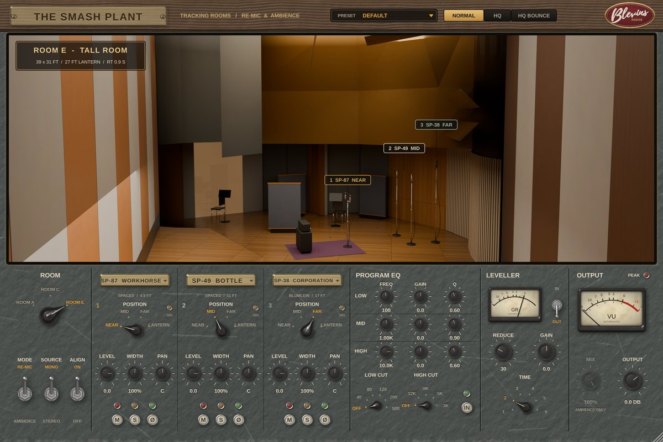Toggle the Program EQ IN button

(467, 408)
